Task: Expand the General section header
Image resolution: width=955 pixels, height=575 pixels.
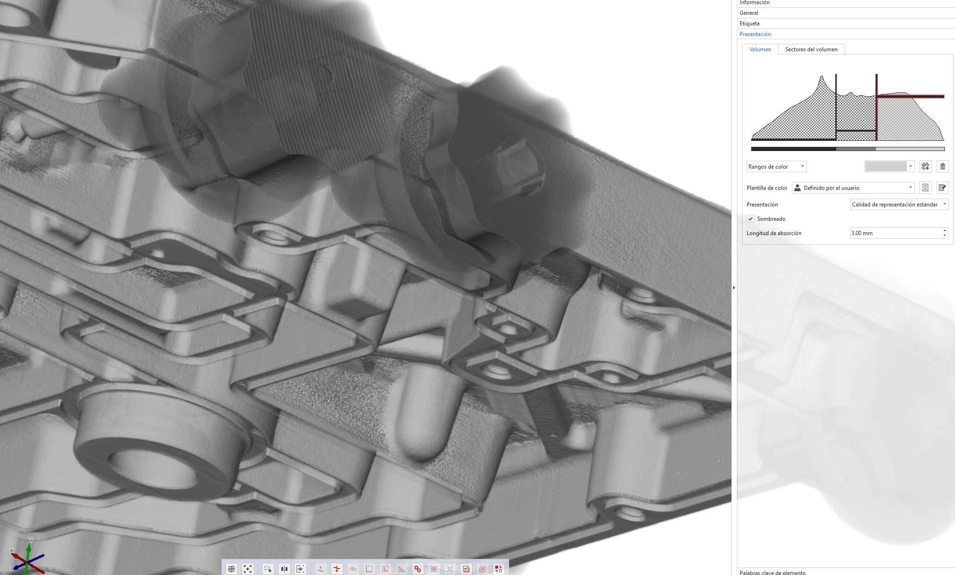Action: (x=749, y=13)
